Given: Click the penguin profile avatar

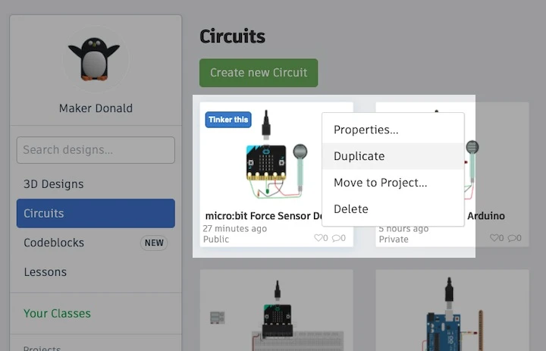Looking at the screenshot, I should [x=94, y=59].
